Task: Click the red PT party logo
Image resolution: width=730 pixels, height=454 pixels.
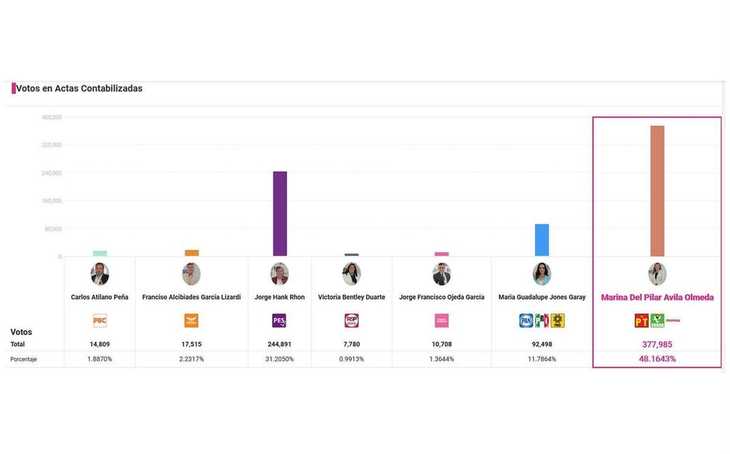Action: coord(641,320)
